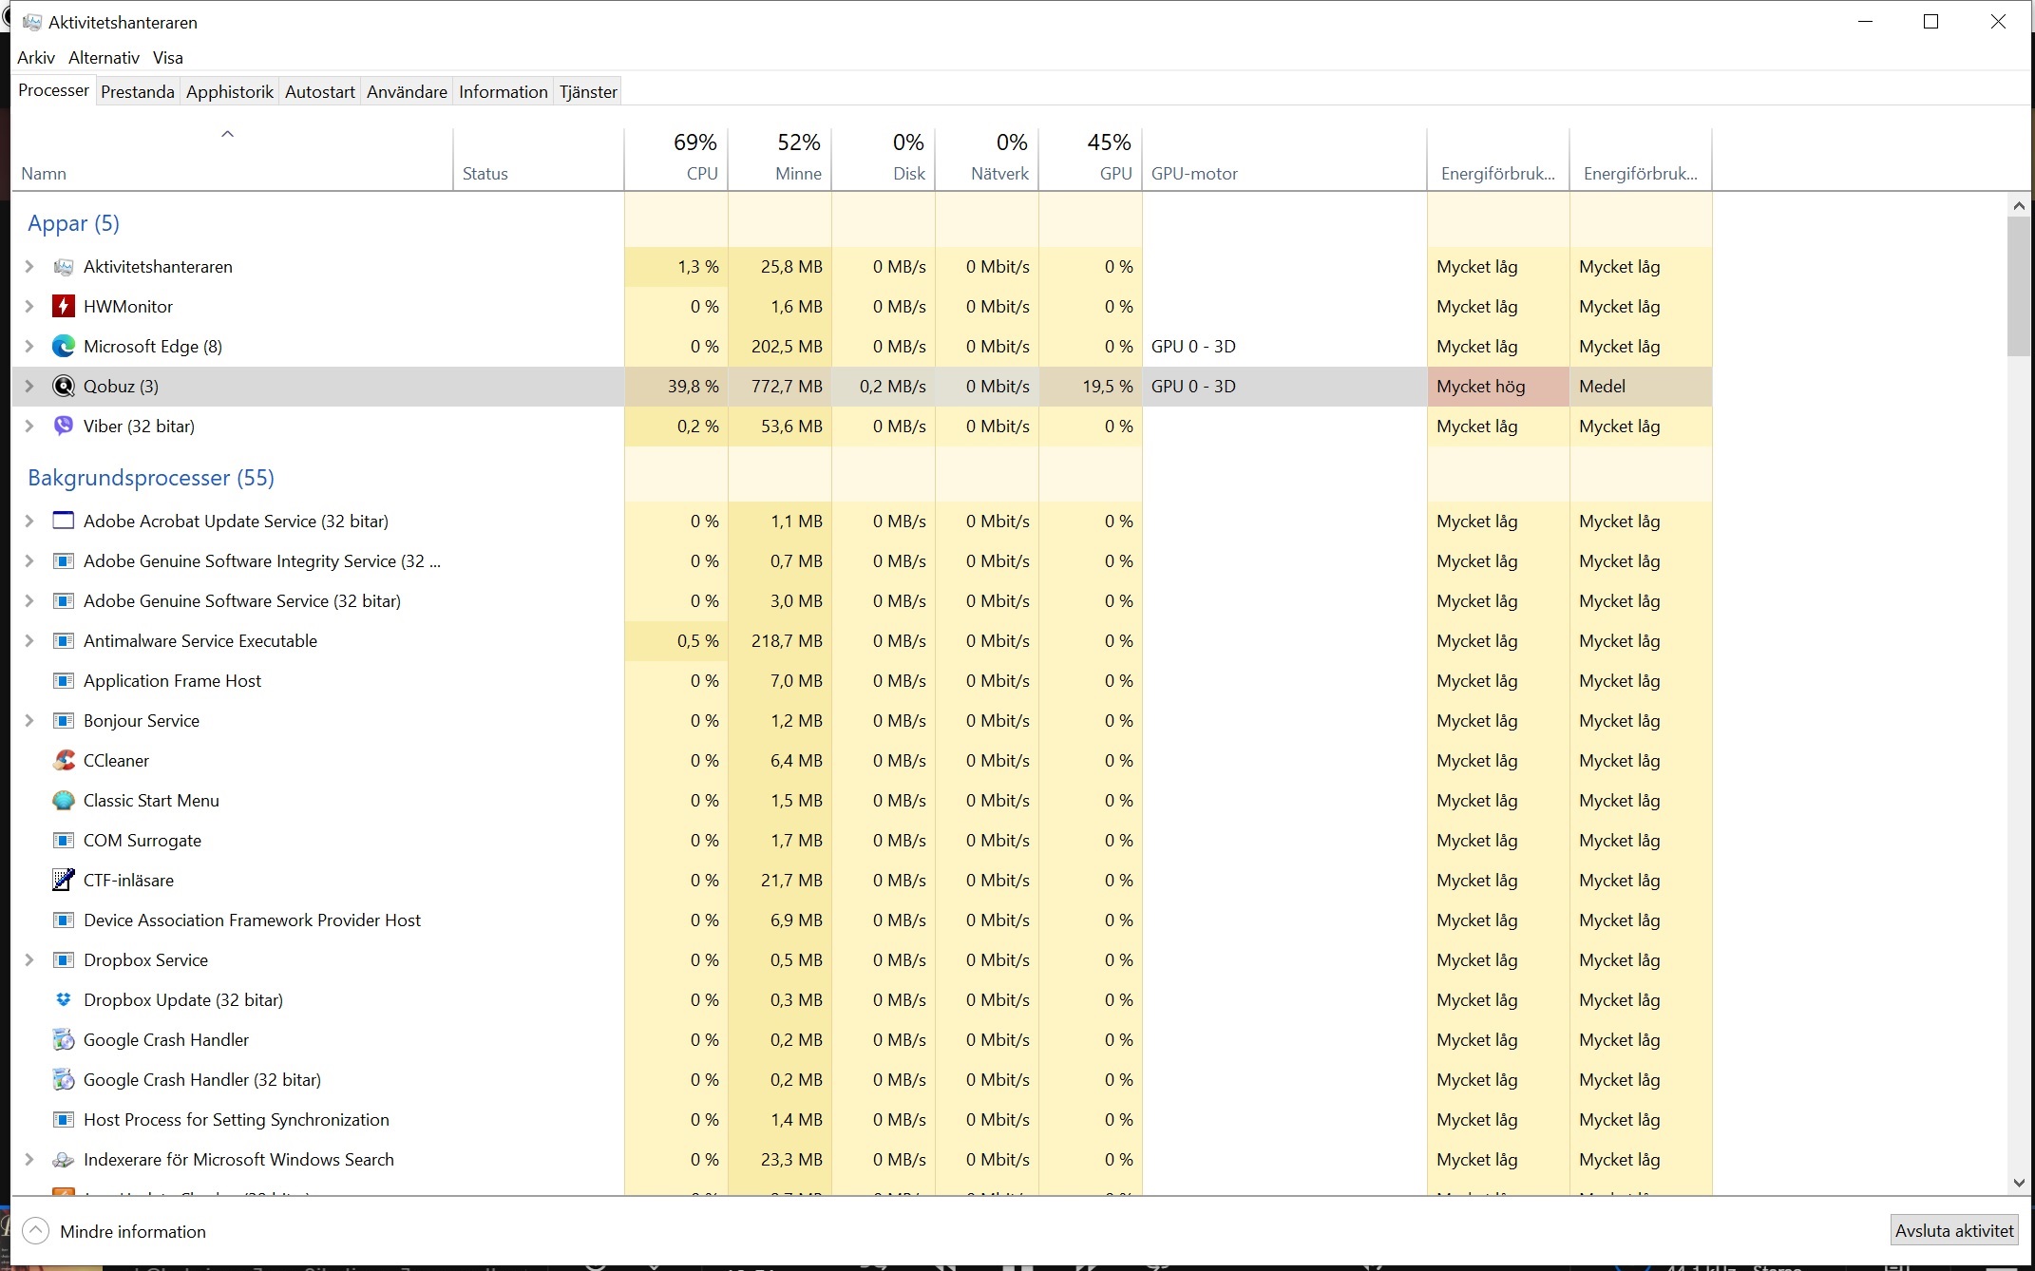Screen dimensions: 2035x1271
Task: Open the Arkiv menu
Action: click(36, 58)
